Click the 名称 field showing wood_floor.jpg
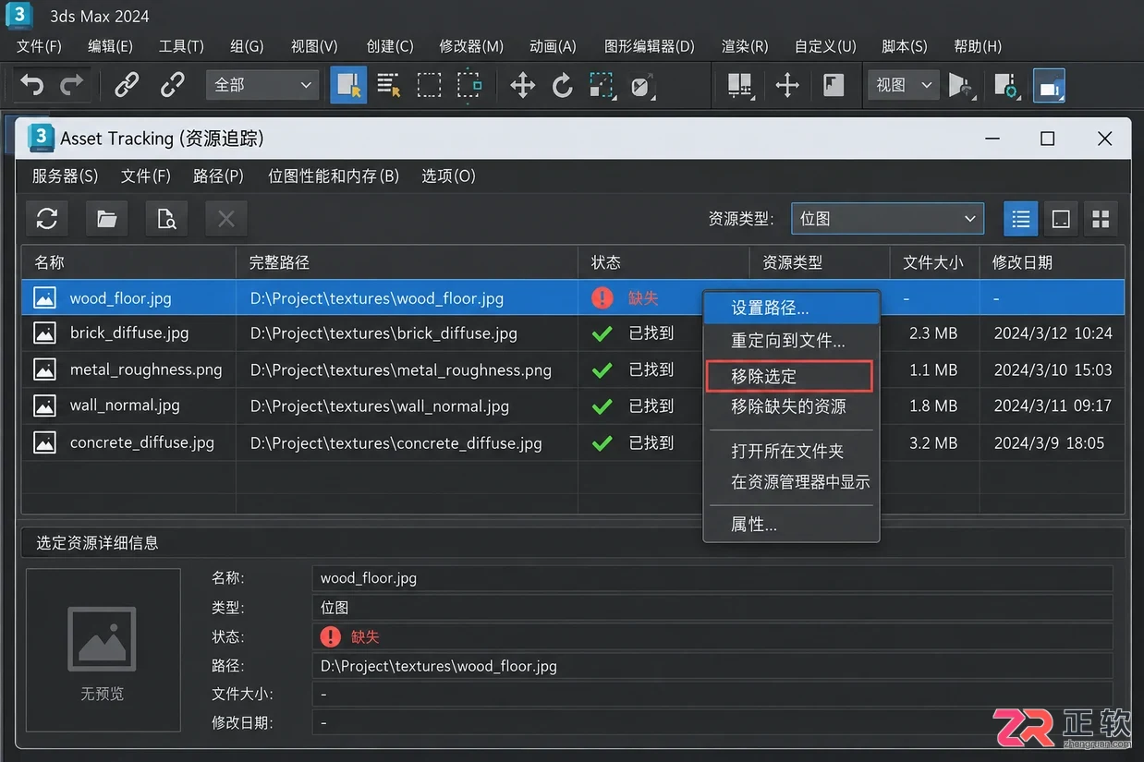Screen dimensions: 1144x762 [712, 578]
